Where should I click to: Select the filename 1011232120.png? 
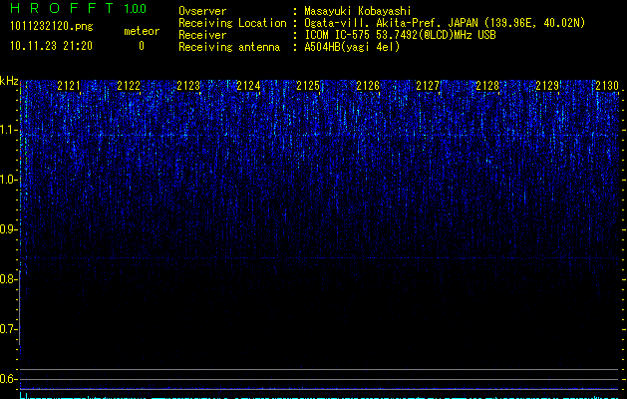pos(52,27)
